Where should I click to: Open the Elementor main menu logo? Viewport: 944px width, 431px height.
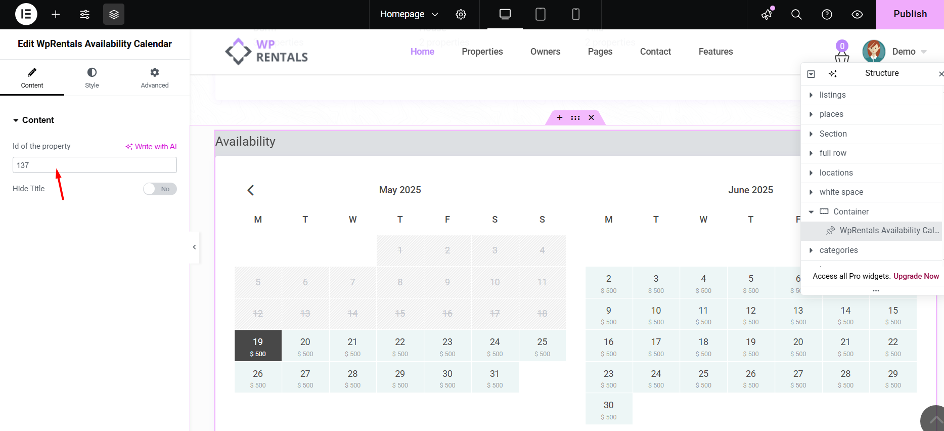26,14
